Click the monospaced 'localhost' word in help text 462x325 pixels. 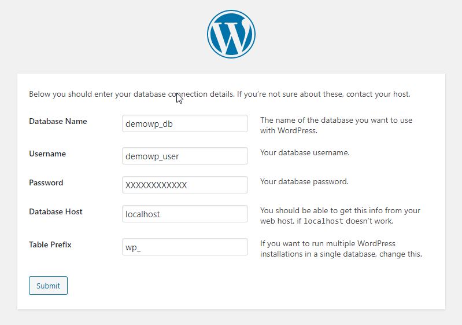(323, 221)
